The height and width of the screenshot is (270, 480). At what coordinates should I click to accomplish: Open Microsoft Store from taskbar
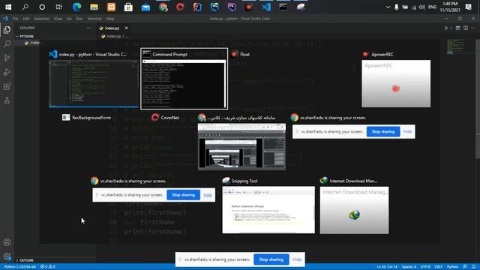[128, 7]
